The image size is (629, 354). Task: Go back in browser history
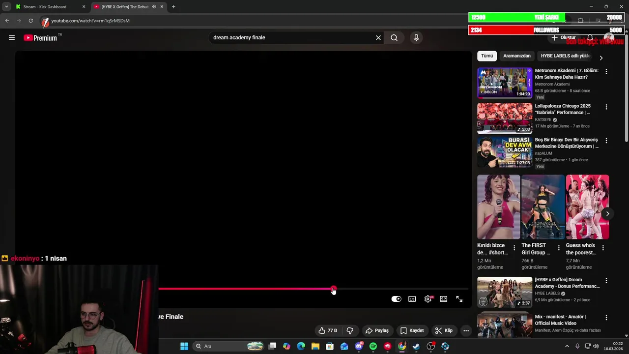point(7,21)
